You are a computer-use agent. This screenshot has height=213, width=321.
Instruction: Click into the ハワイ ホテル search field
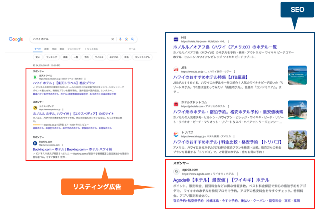(x=68, y=39)
